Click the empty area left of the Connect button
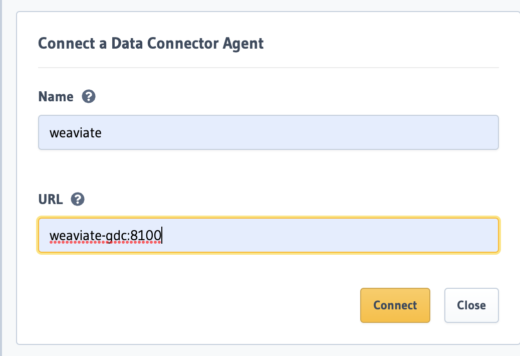 pos(199,305)
